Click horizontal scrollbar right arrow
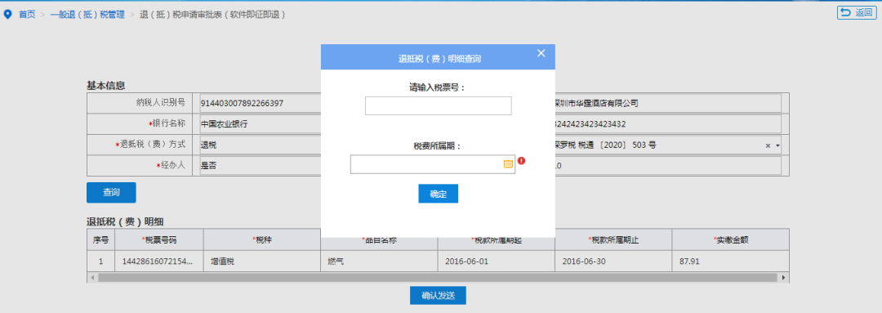 click(x=784, y=278)
